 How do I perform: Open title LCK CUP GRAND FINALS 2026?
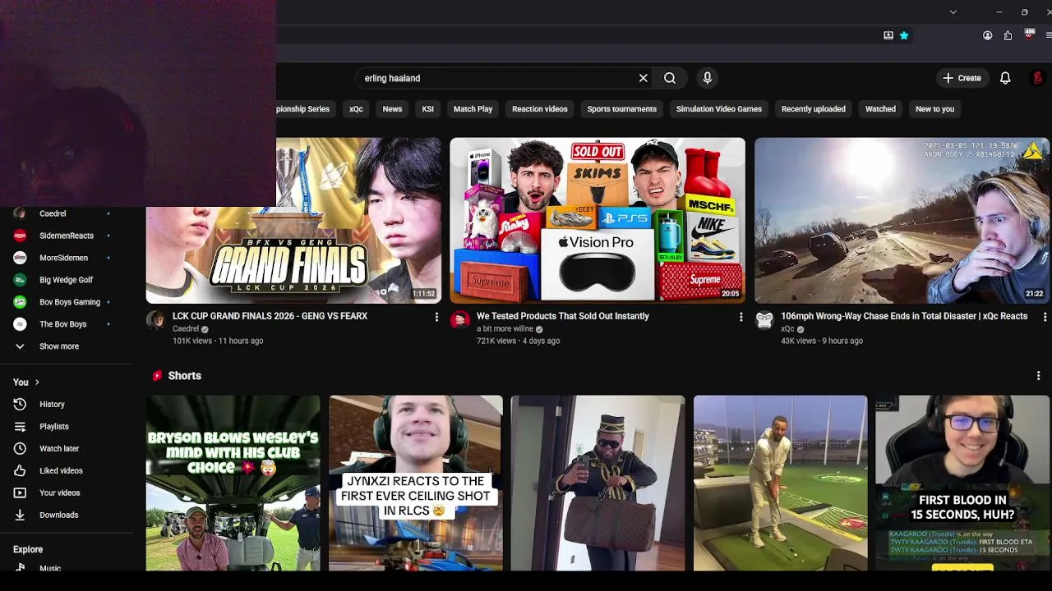tap(270, 316)
